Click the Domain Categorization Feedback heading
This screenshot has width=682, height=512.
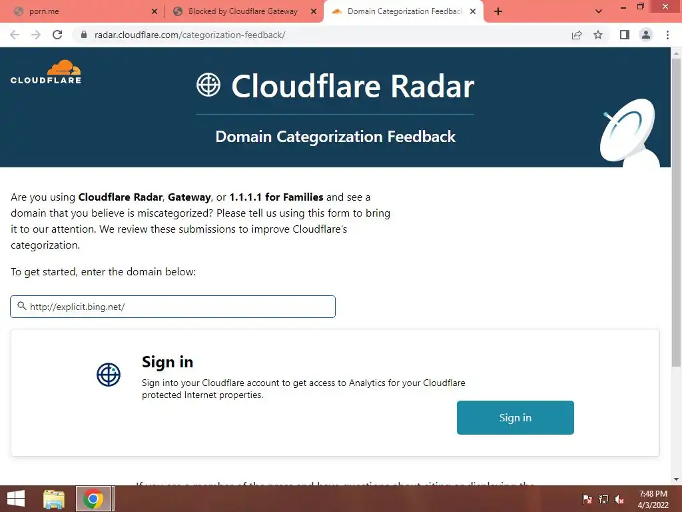tap(336, 136)
